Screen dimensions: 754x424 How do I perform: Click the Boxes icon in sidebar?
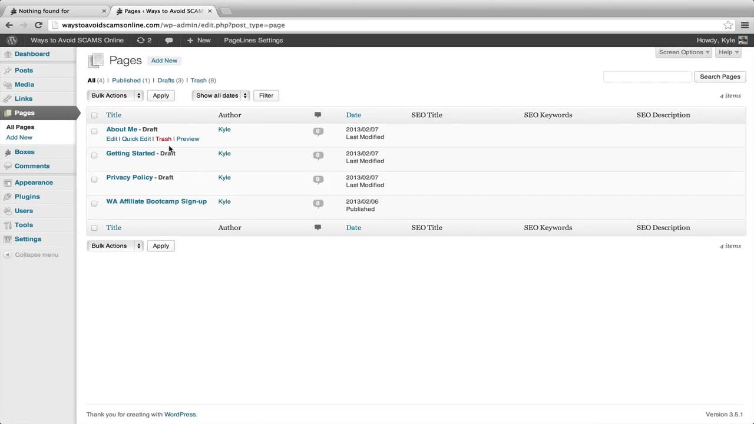[8, 152]
